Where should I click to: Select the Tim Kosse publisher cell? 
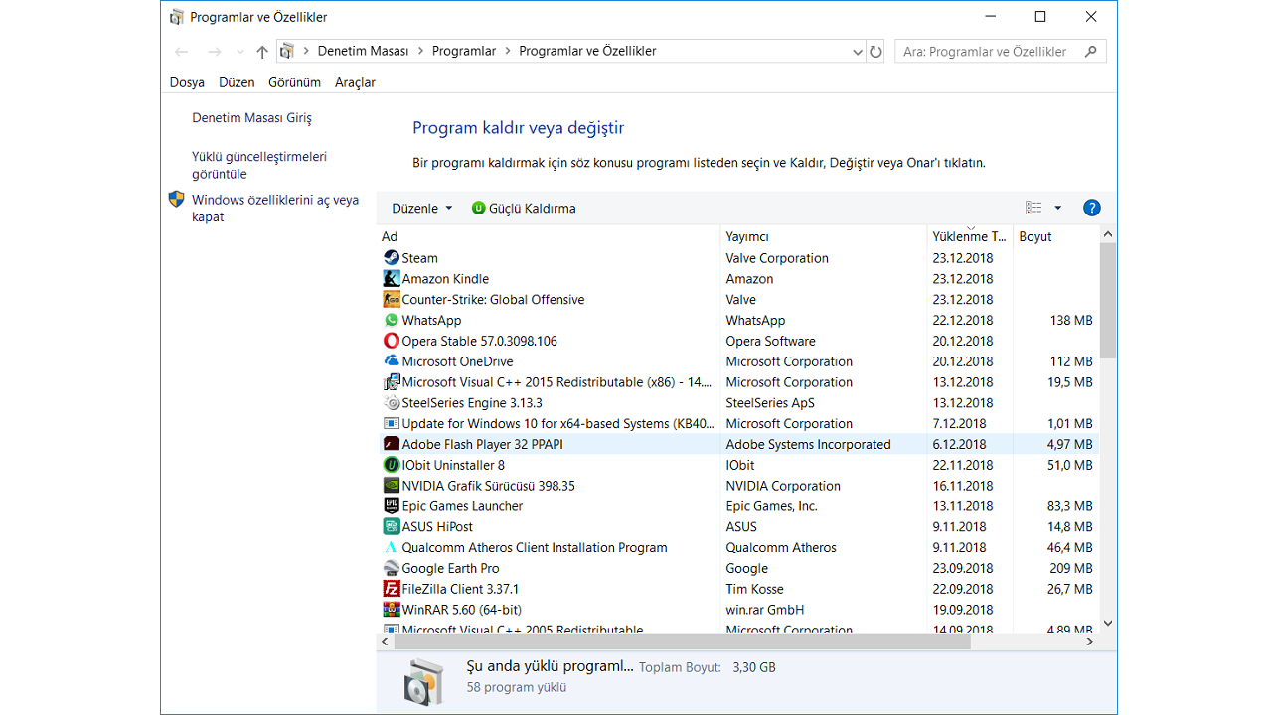coord(754,589)
